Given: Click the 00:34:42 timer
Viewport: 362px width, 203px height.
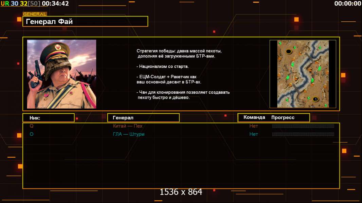Looking at the screenshot, I should coord(55,3).
